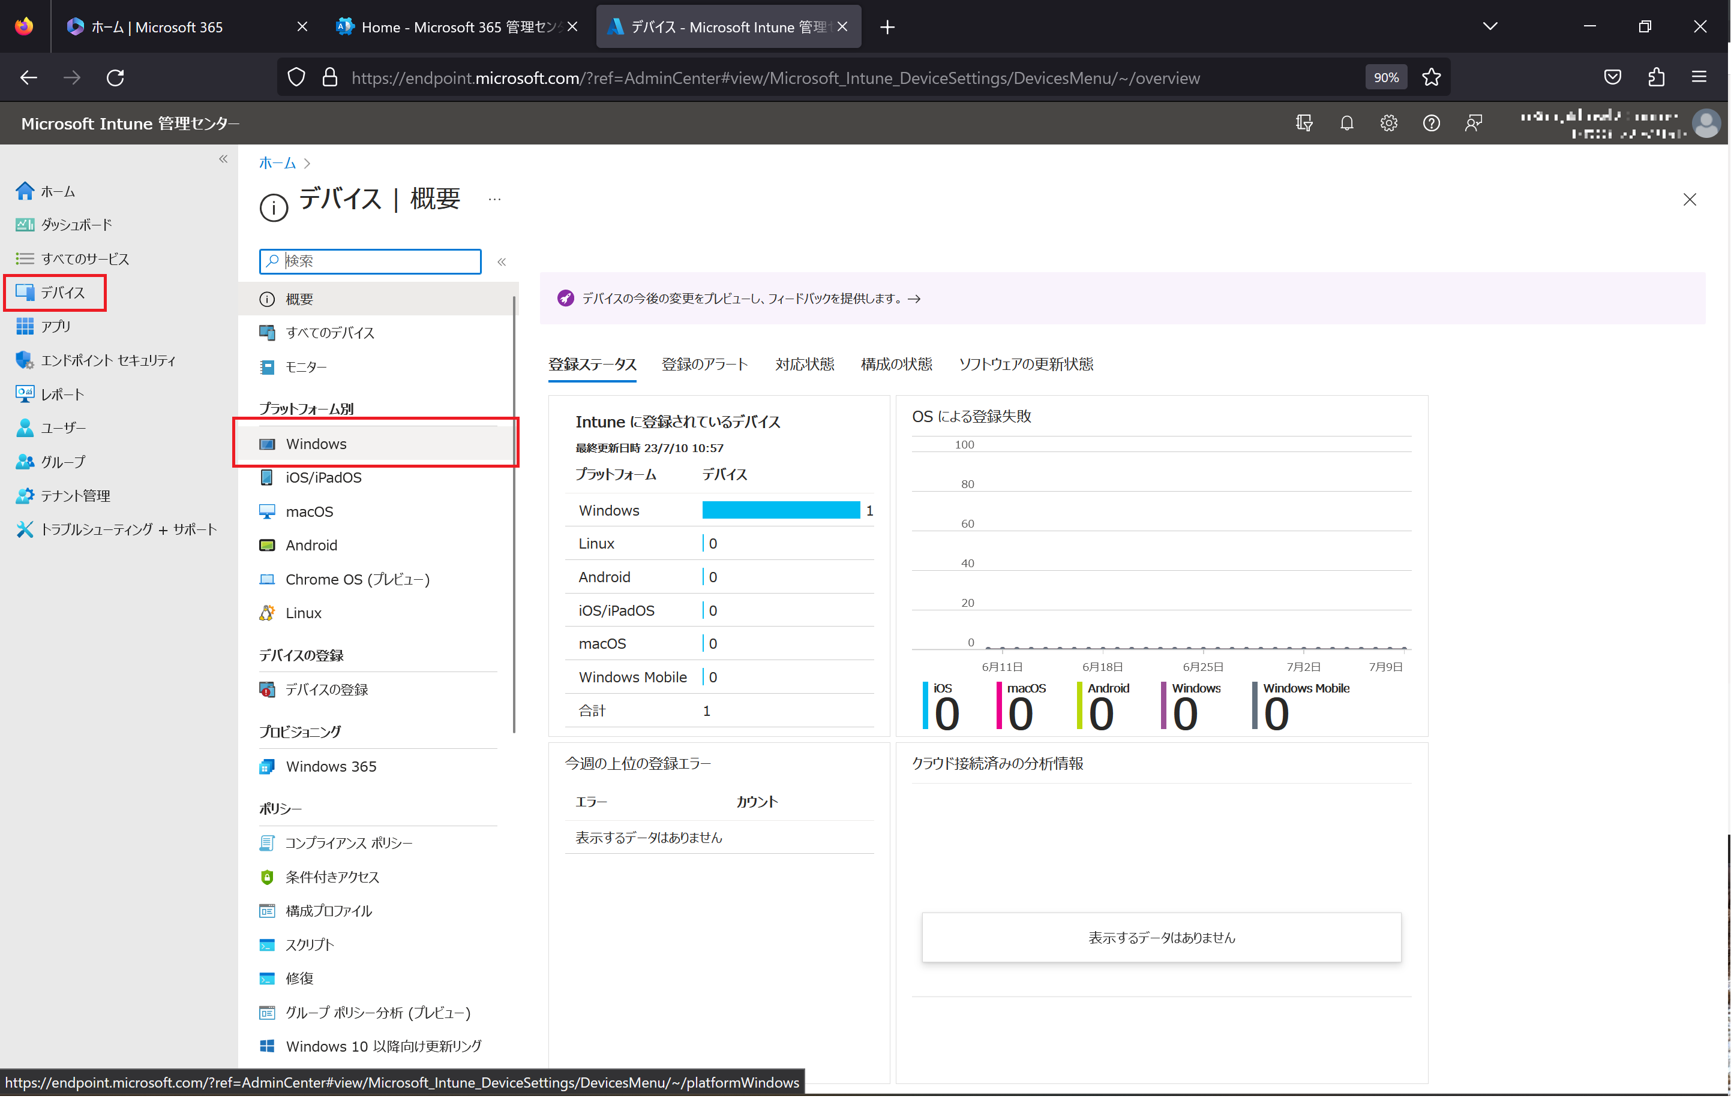Open ダッシュボード in the left navigation
The height and width of the screenshot is (1102, 1734).
(64, 225)
